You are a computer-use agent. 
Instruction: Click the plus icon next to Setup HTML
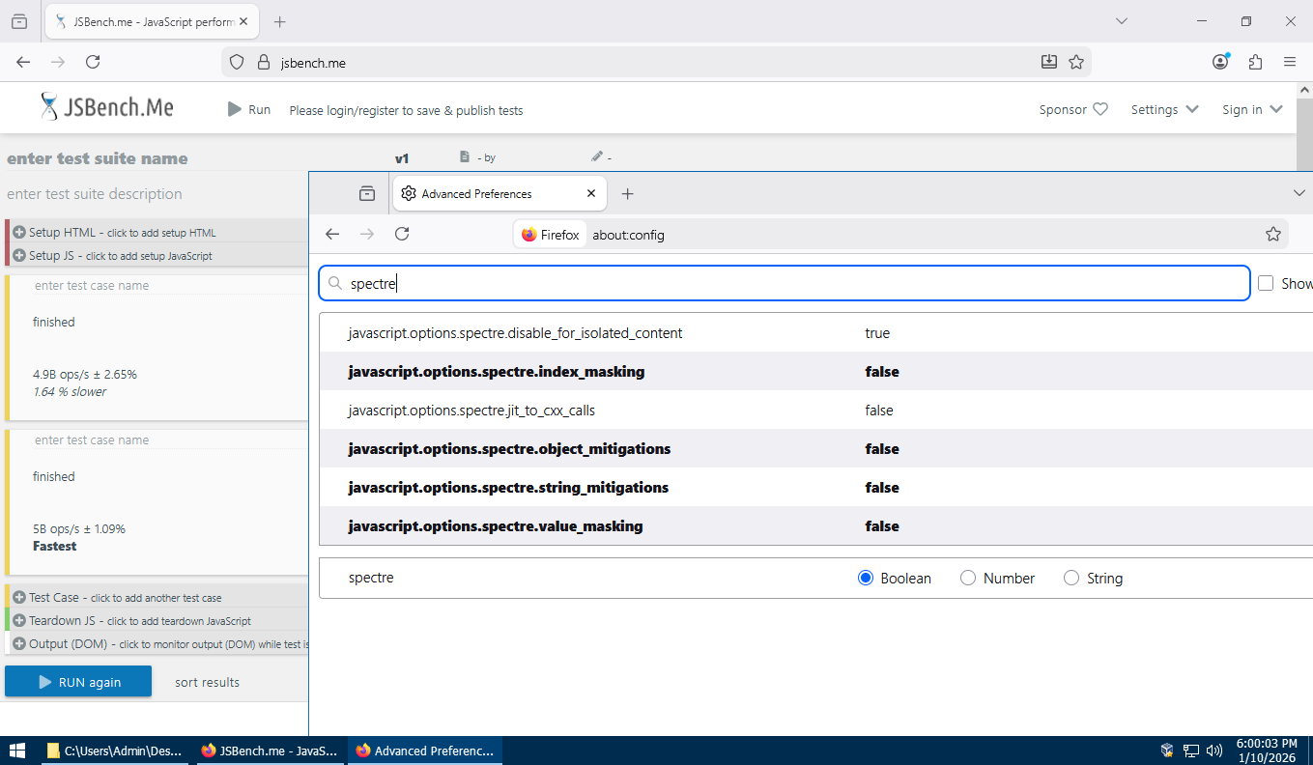[18, 233]
